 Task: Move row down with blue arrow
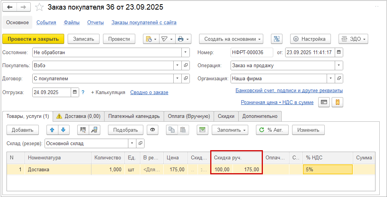63,130
